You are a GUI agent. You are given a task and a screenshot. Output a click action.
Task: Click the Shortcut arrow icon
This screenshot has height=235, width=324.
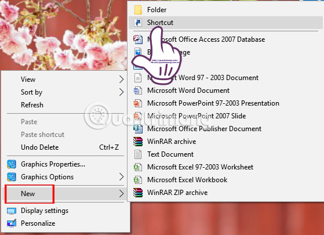click(138, 23)
